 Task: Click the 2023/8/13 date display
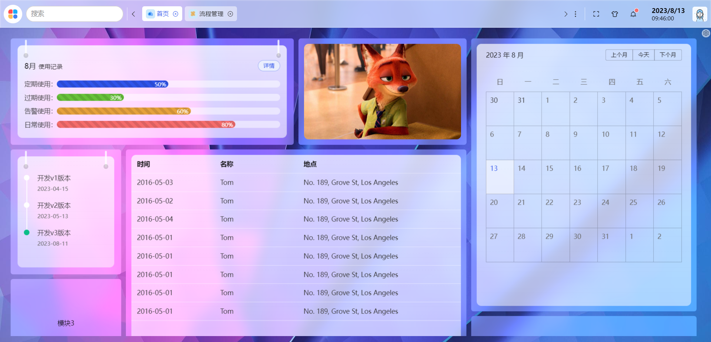(x=668, y=11)
